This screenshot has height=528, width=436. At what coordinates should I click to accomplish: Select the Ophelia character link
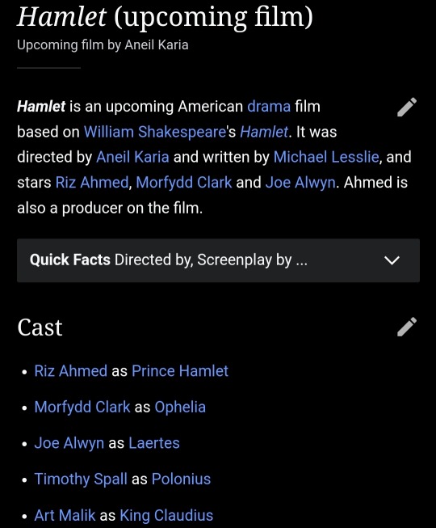pyautogui.click(x=180, y=407)
